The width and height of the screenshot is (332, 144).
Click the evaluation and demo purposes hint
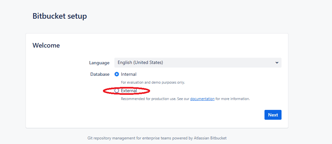(153, 82)
